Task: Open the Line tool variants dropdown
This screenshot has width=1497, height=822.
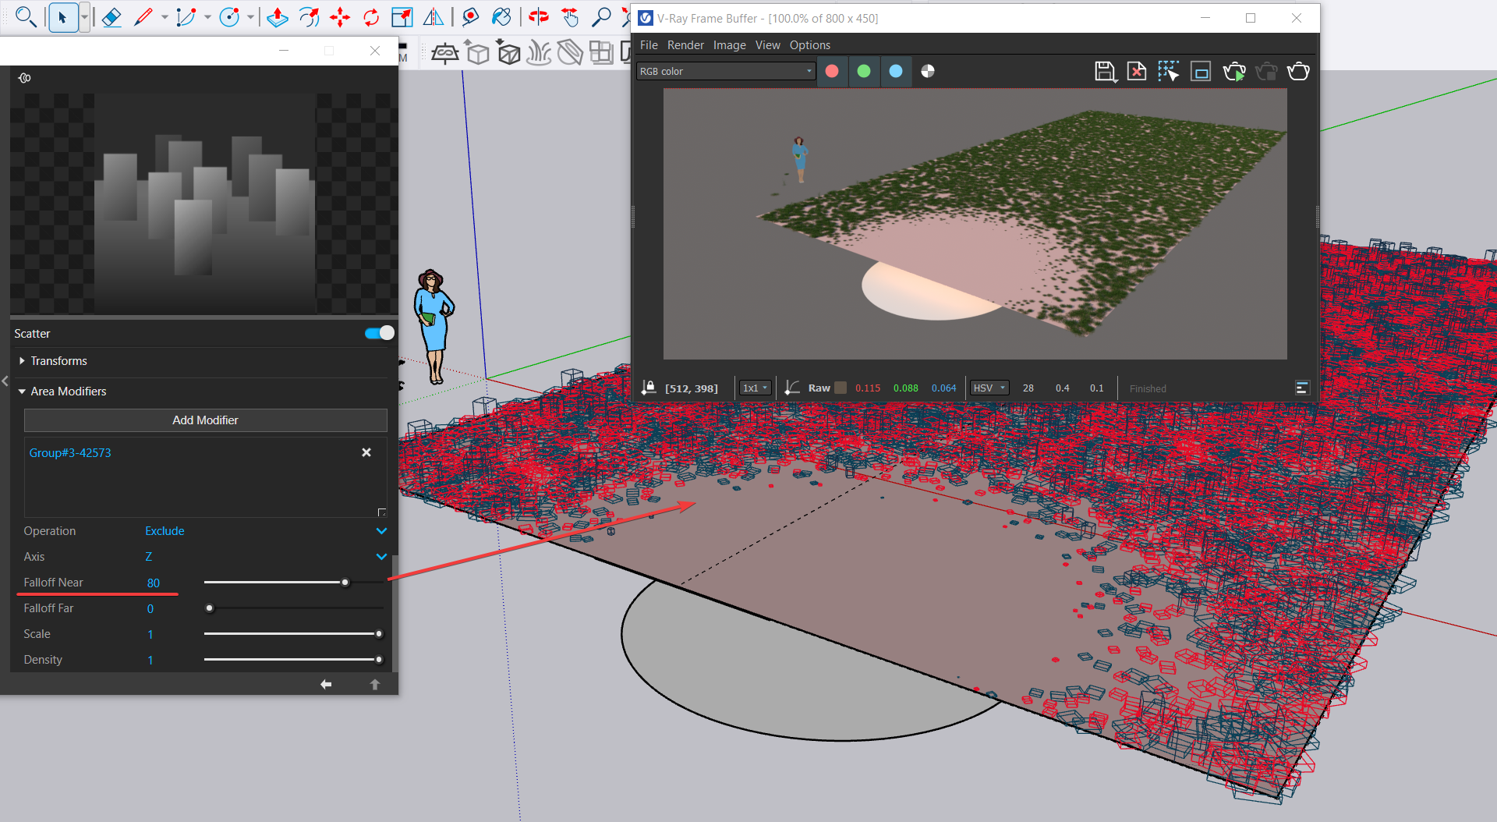Action: click(165, 17)
